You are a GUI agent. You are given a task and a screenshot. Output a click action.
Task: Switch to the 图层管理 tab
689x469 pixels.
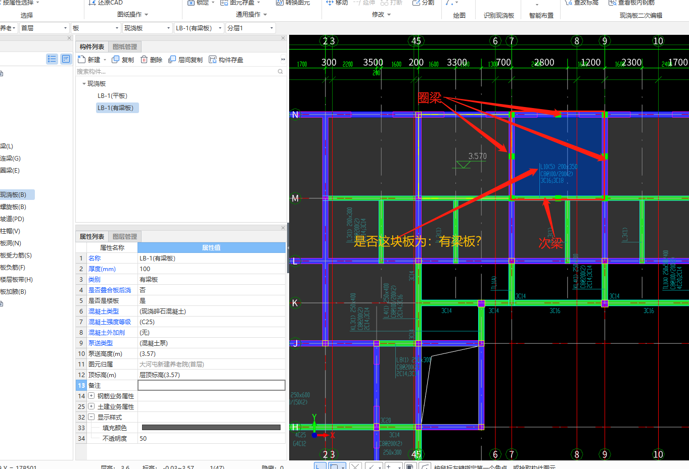coord(125,236)
